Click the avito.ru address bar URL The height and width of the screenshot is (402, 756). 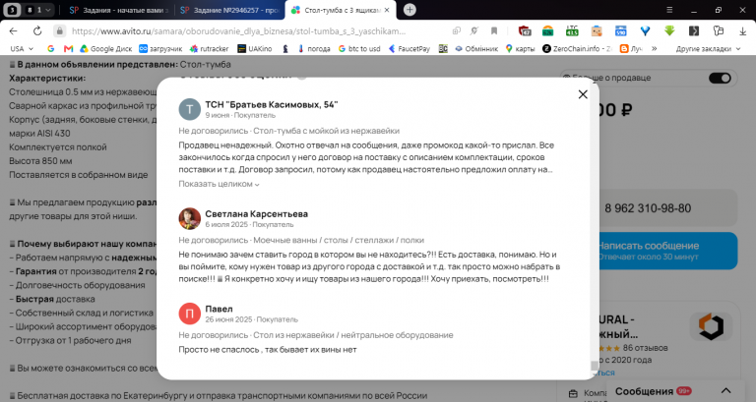click(x=238, y=30)
